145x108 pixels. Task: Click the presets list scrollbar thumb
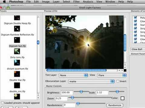(38, 42)
